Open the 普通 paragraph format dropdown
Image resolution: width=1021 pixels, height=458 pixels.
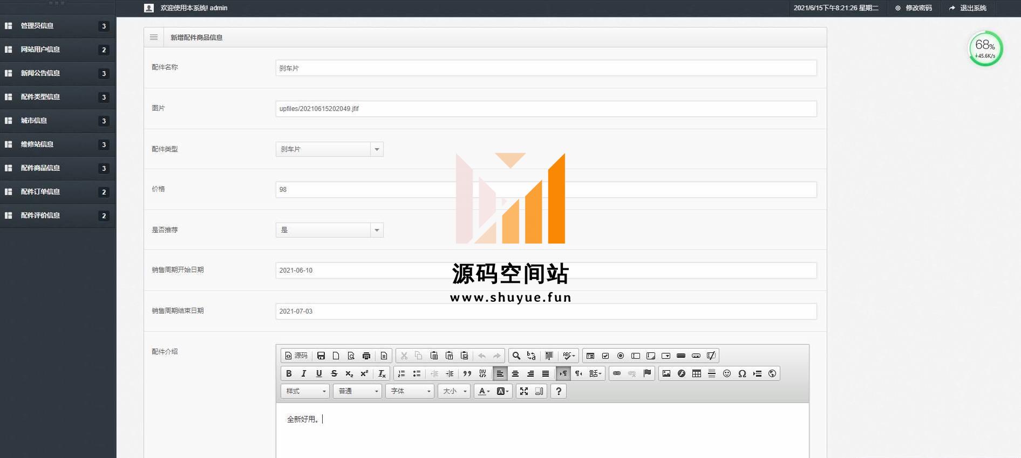(x=357, y=391)
